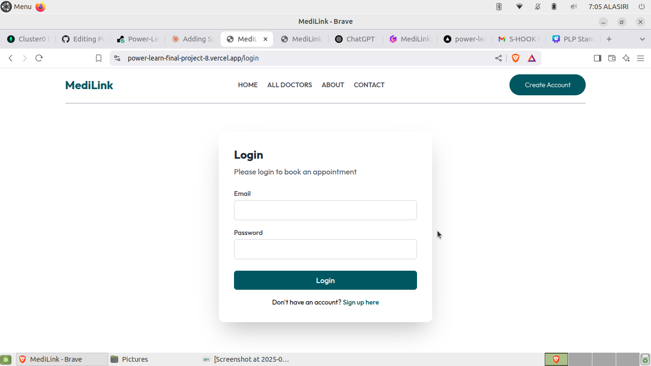Click the share icon in address bar
The width and height of the screenshot is (651, 366).
[498, 58]
